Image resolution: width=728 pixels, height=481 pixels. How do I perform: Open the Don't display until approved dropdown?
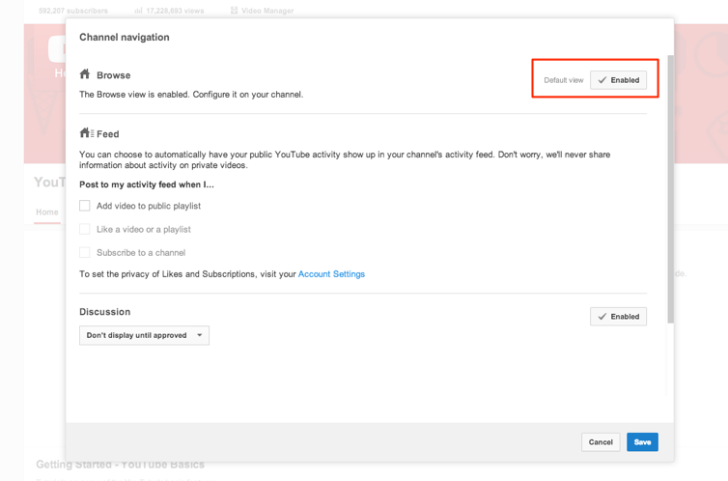[144, 335]
